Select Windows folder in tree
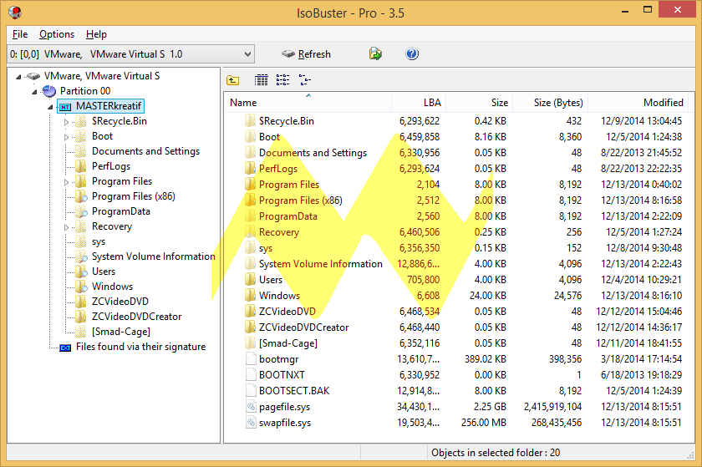This screenshot has height=467, width=702. (x=112, y=287)
